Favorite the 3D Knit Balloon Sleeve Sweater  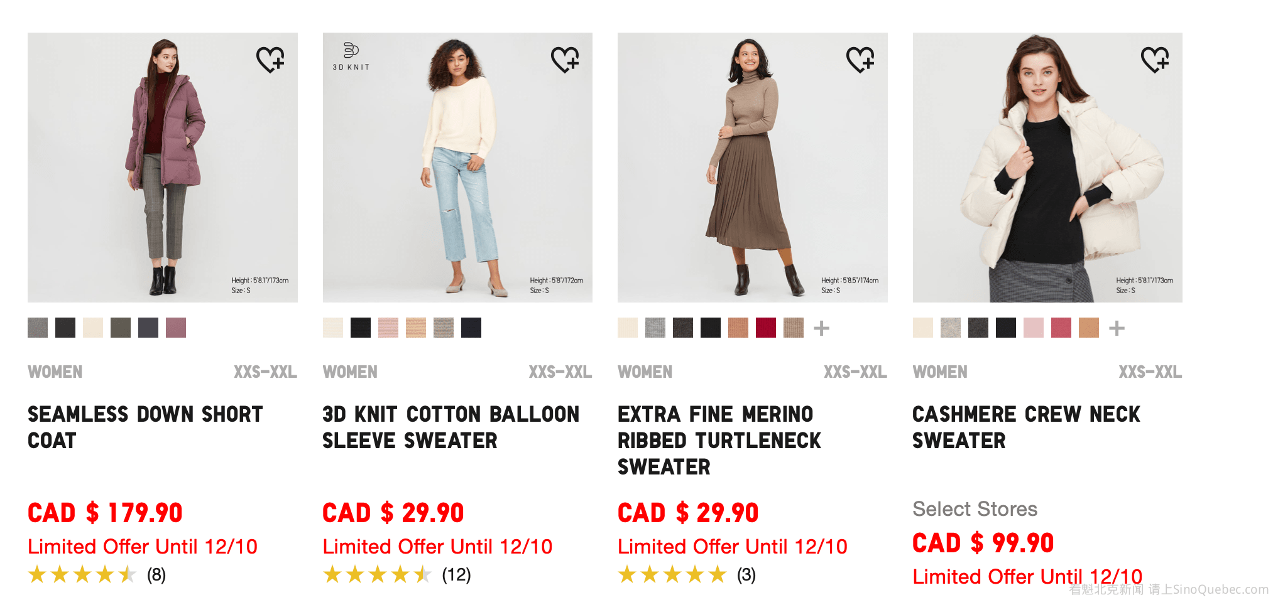click(x=565, y=60)
